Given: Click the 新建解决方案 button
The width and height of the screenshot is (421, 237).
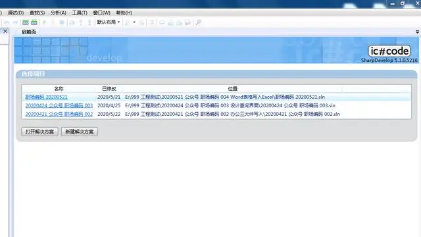Looking at the screenshot, I should pos(80,132).
